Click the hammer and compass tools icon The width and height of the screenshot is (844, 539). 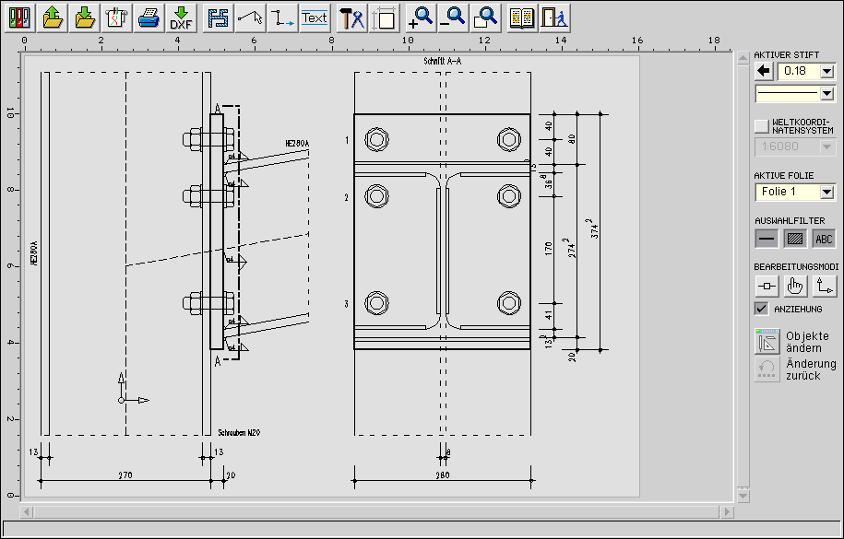coord(351,18)
